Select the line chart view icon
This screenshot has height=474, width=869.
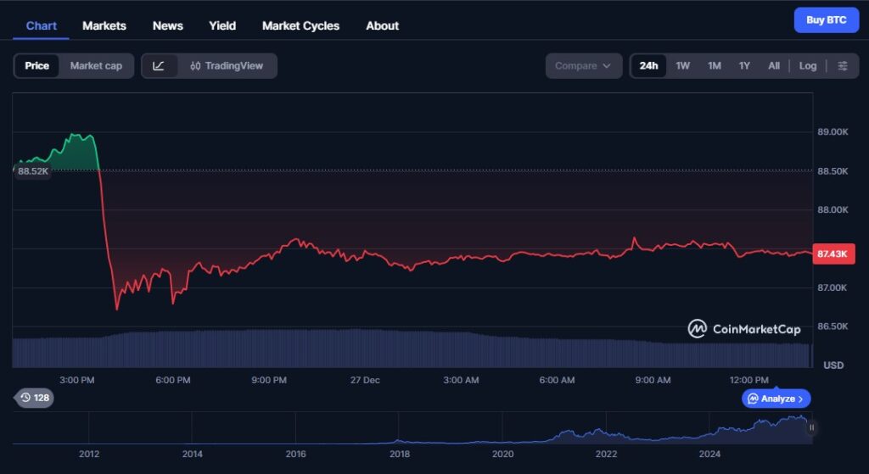(159, 66)
